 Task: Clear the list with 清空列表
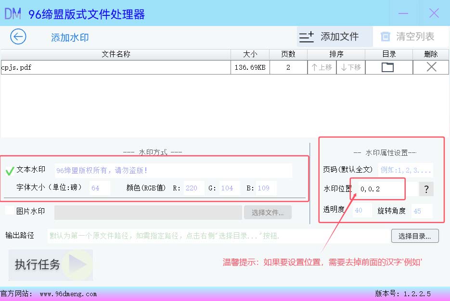(x=411, y=37)
